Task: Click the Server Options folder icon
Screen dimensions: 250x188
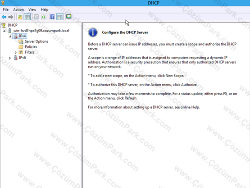Action: pyautogui.click(x=21, y=41)
